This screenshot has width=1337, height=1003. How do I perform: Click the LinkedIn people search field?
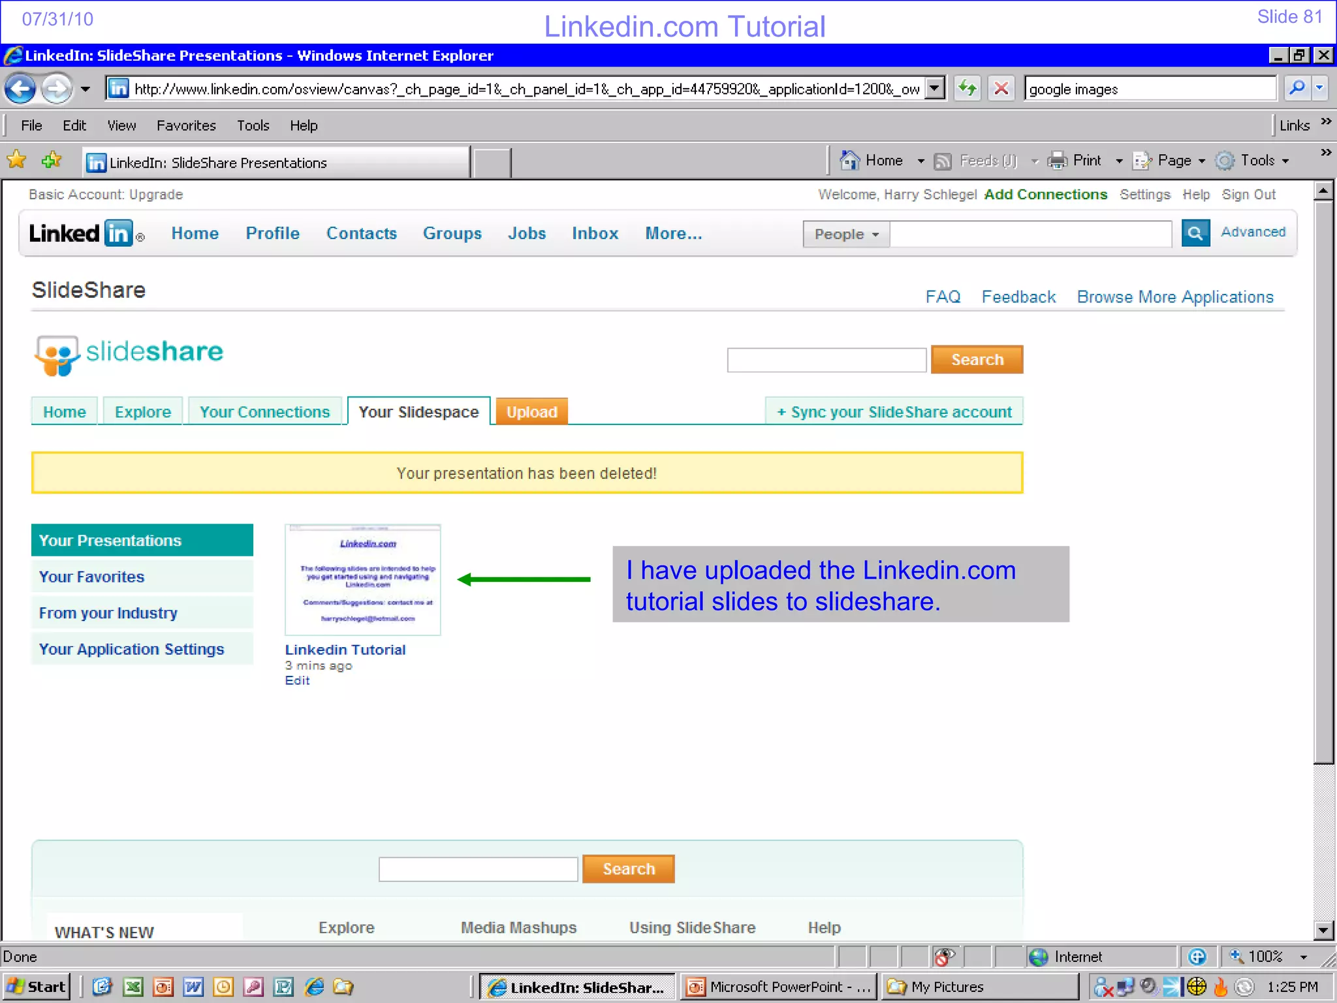(x=1031, y=234)
